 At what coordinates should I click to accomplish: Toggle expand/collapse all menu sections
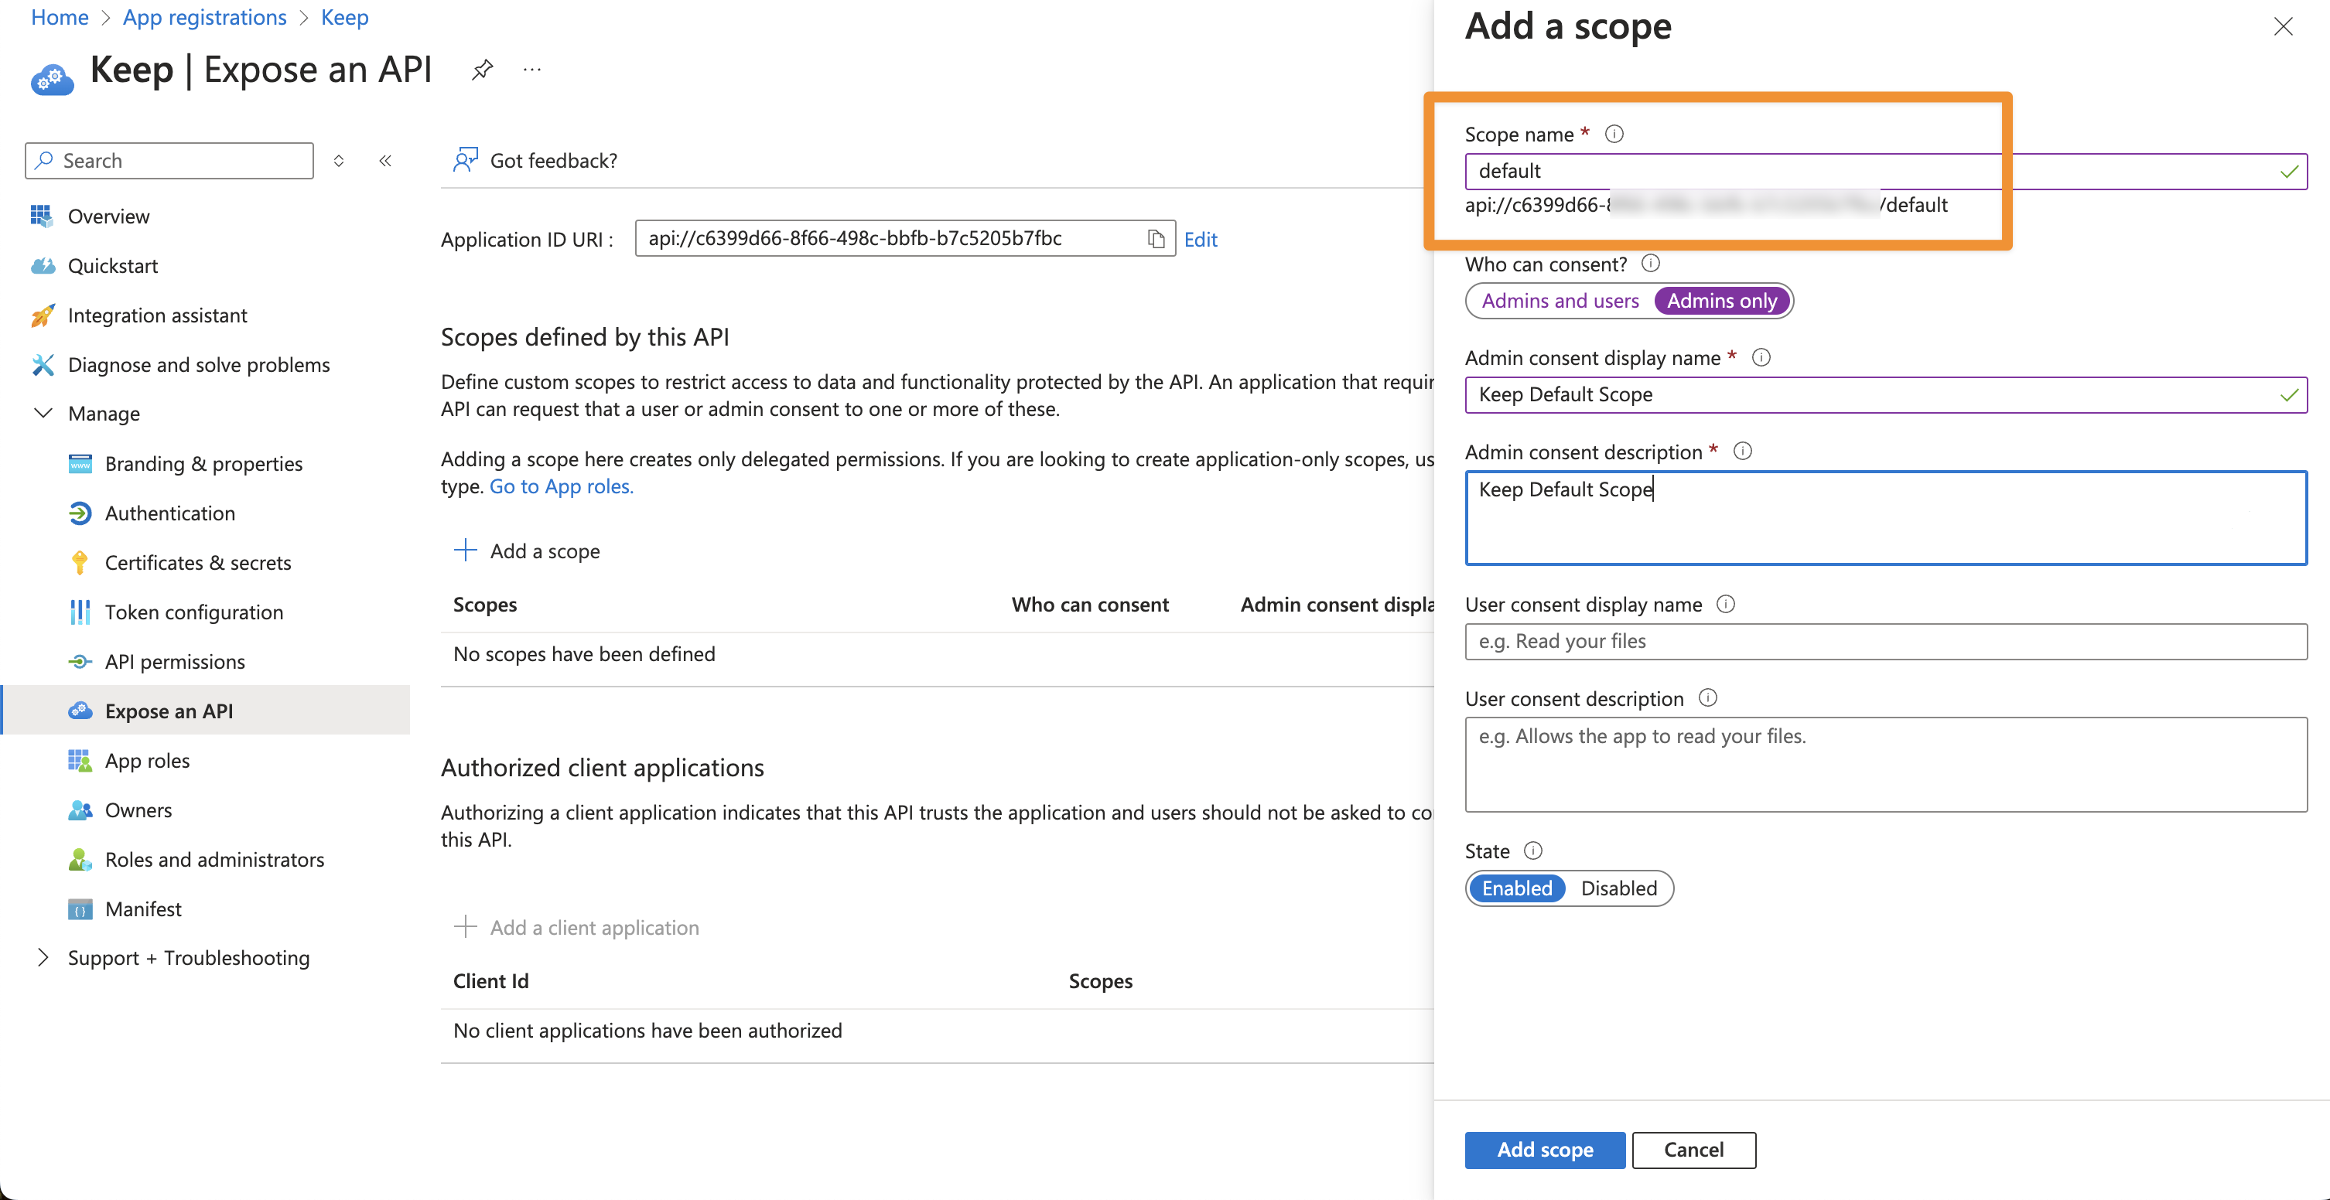338,160
